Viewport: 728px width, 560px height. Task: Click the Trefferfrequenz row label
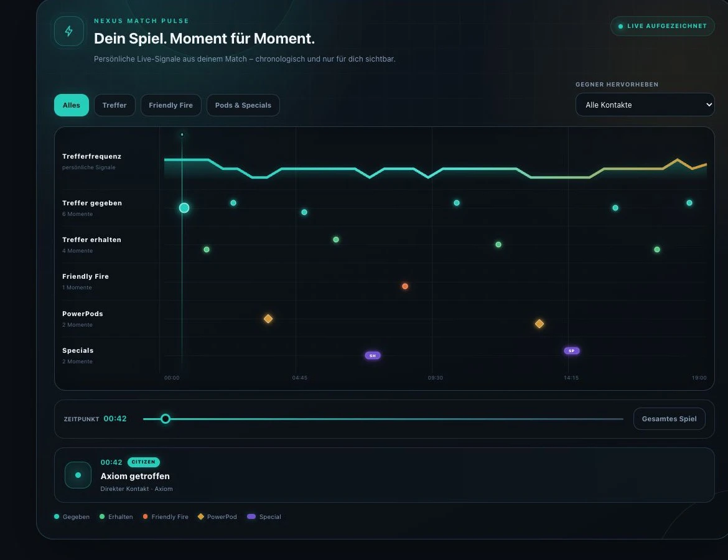pyautogui.click(x=92, y=156)
